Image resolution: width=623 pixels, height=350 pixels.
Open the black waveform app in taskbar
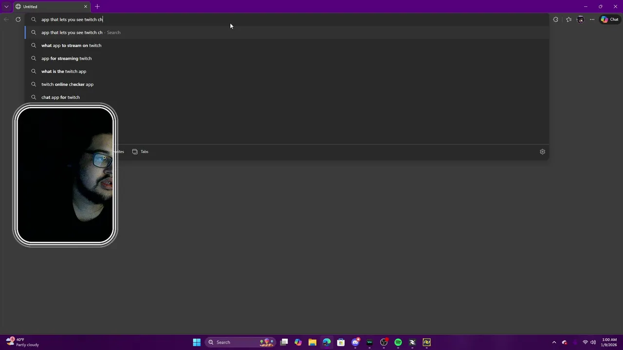pos(369,342)
